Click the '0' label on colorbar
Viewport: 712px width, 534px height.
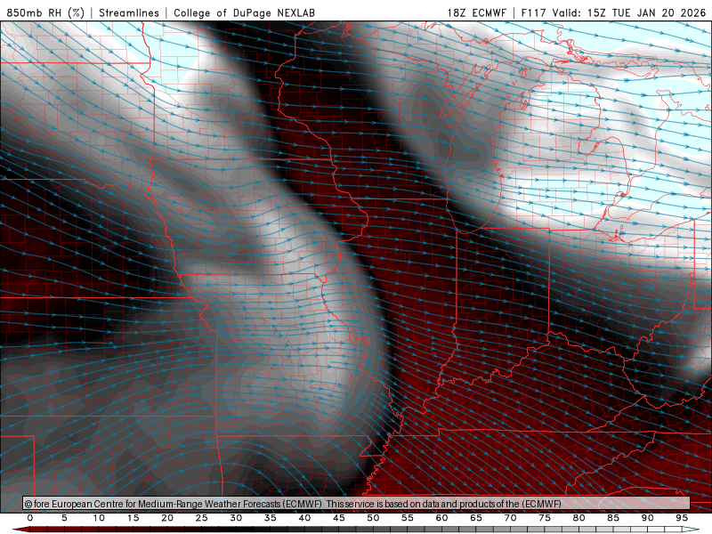pos(30,518)
